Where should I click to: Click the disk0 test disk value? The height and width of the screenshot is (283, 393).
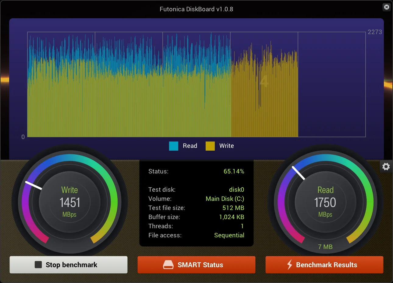coord(237,190)
